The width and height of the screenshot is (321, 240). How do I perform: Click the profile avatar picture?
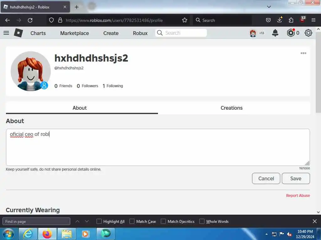point(31,71)
